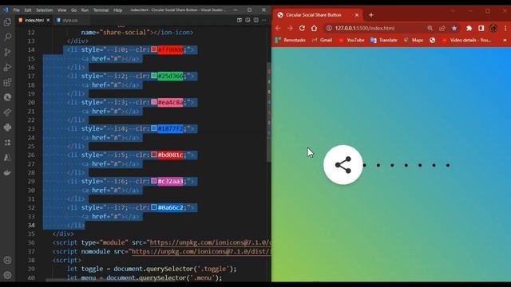511x287 pixels.
Task: Open the Search view in activity bar
Action: [x=7, y=37]
